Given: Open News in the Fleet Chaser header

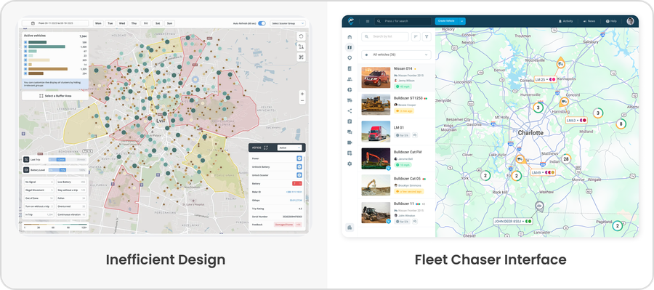Looking at the screenshot, I should [x=589, y=21].
